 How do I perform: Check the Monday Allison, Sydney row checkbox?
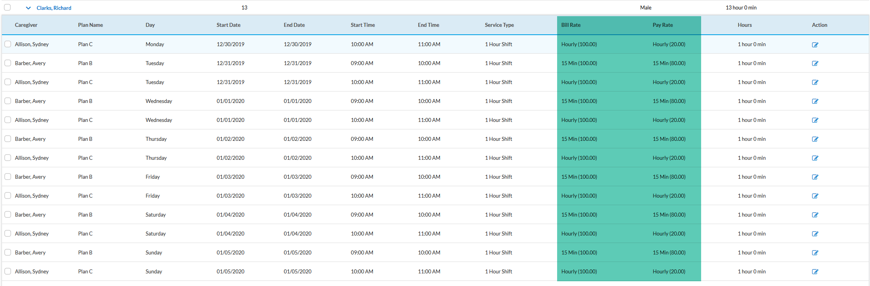pos(7,44)
